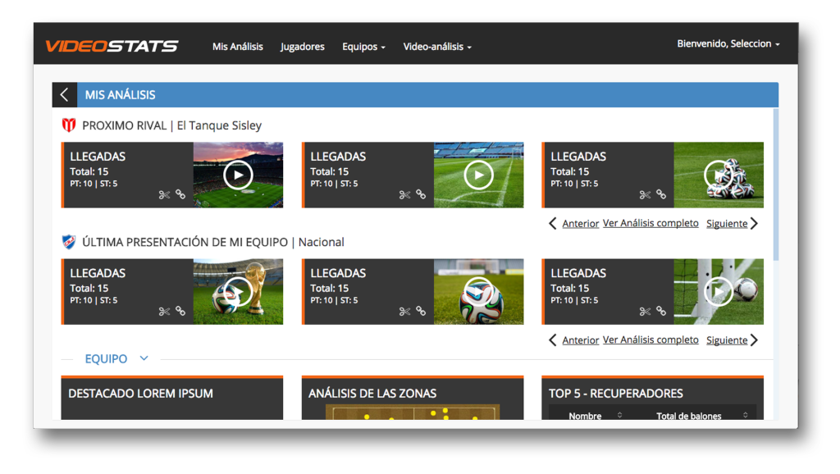Screen dimensions: 840x474
Task: Click the VideoStats logo
Action: click(112, 46)
